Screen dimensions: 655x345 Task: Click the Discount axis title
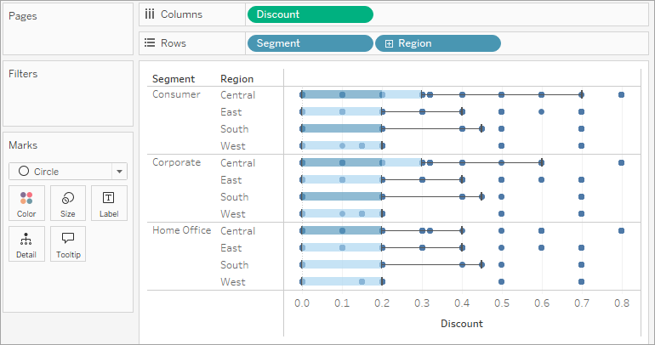[462, 324]
